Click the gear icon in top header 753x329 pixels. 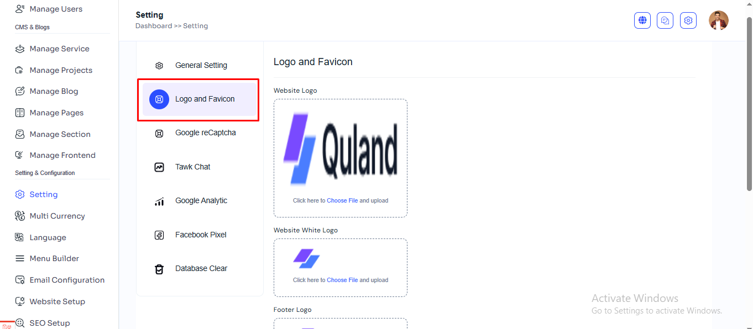click(688, 20)
